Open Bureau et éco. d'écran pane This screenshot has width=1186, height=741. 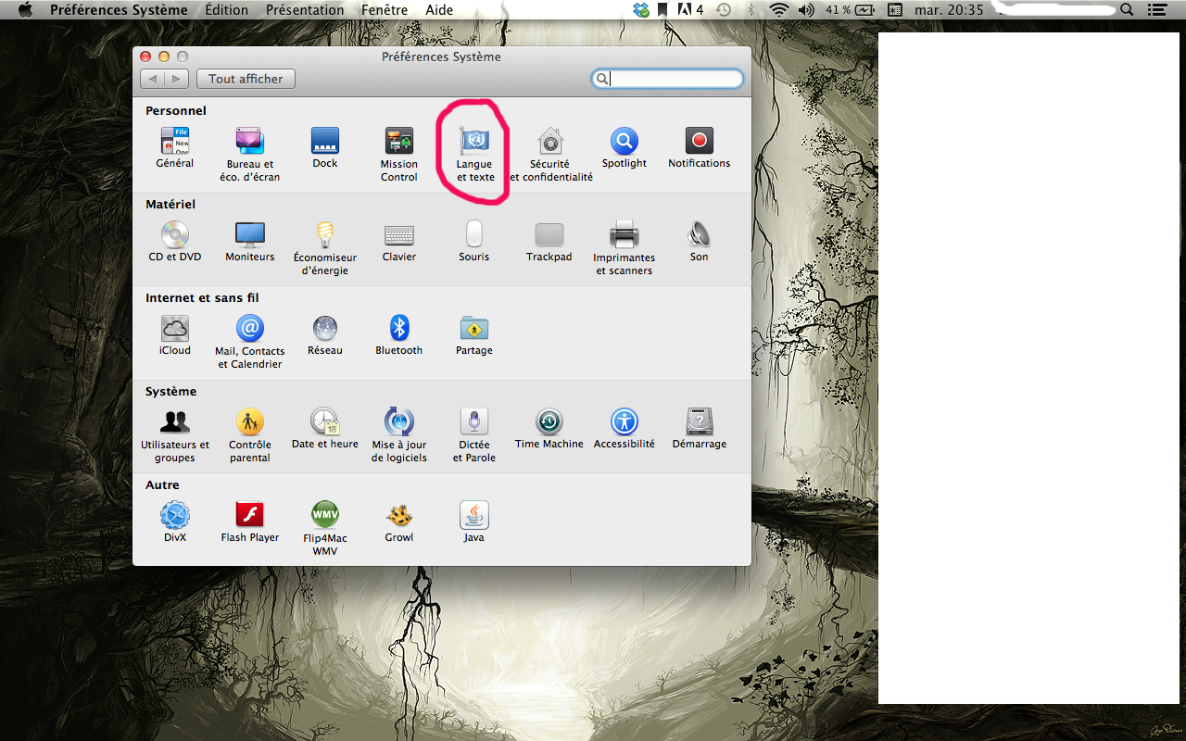249,155
